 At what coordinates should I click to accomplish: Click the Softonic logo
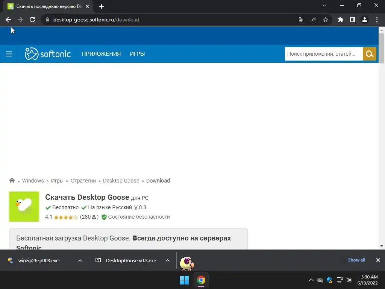click(48, 54)
